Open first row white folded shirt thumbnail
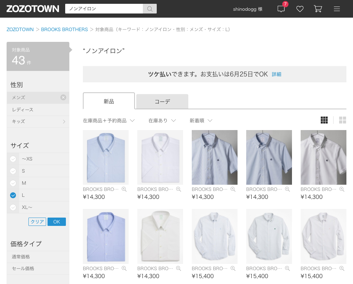The width and height of the screenshot is (353, 284). click(160, 157)
